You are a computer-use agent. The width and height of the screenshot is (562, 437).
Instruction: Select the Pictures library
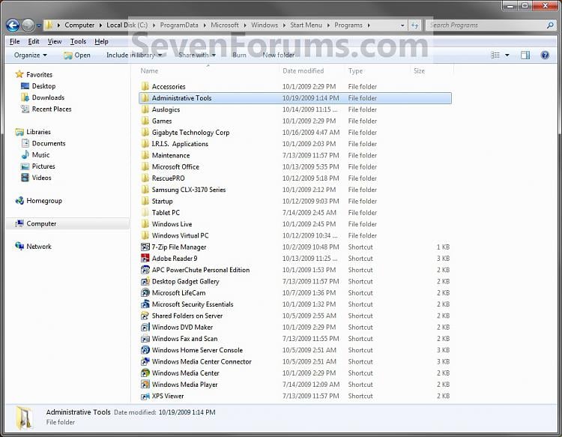[x=43, y=166]
